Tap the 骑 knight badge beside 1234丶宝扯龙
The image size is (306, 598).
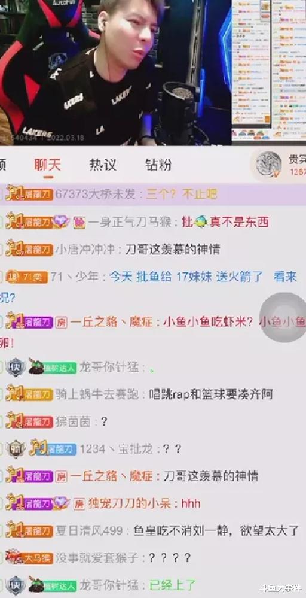click(15, 450)
